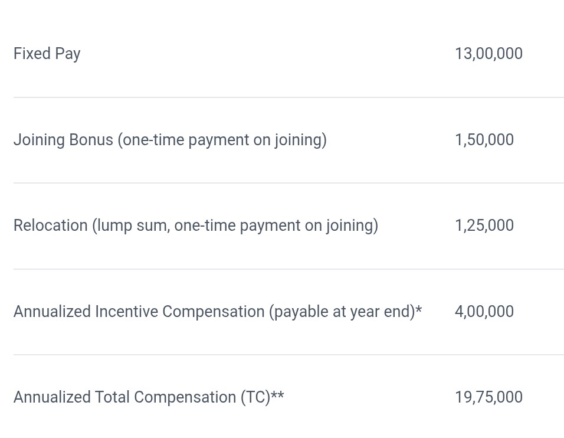This screenshot has width=564, height=438.
Task: Click the divider above Annualized Total Compensation
Action: pos(289,355)
